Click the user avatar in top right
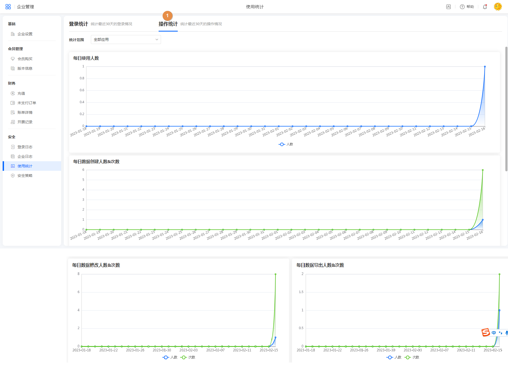The image size is (508, 371). click(498, 7)
